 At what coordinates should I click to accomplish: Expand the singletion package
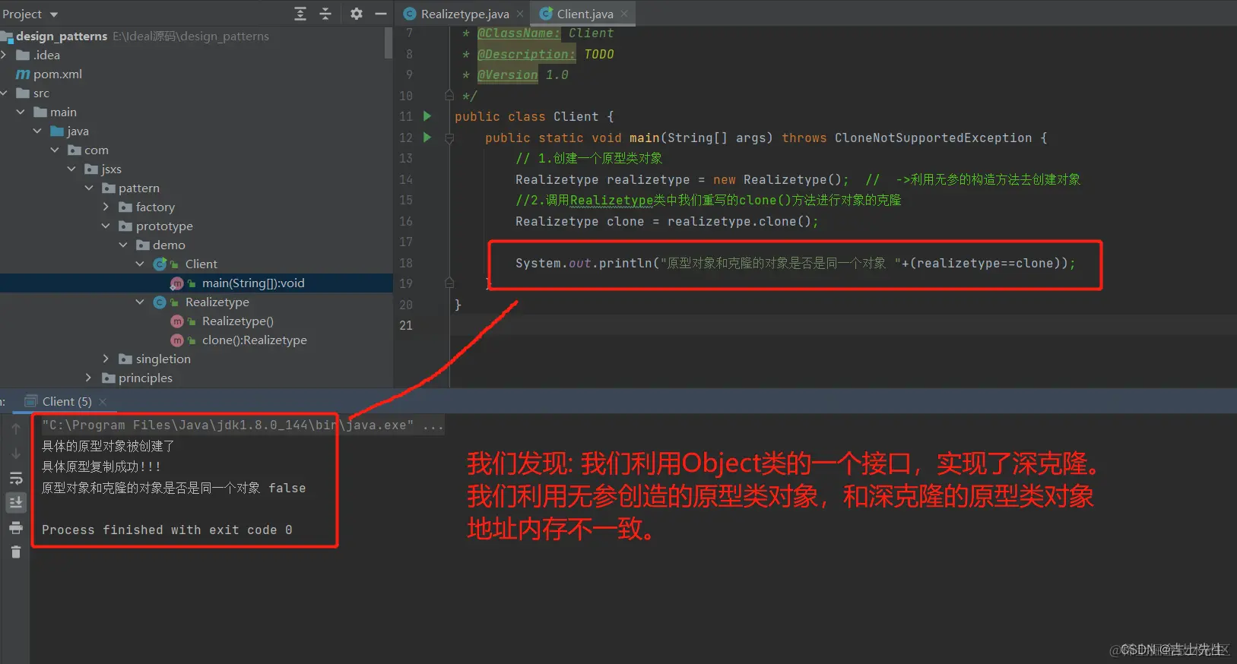coord(106,359)
